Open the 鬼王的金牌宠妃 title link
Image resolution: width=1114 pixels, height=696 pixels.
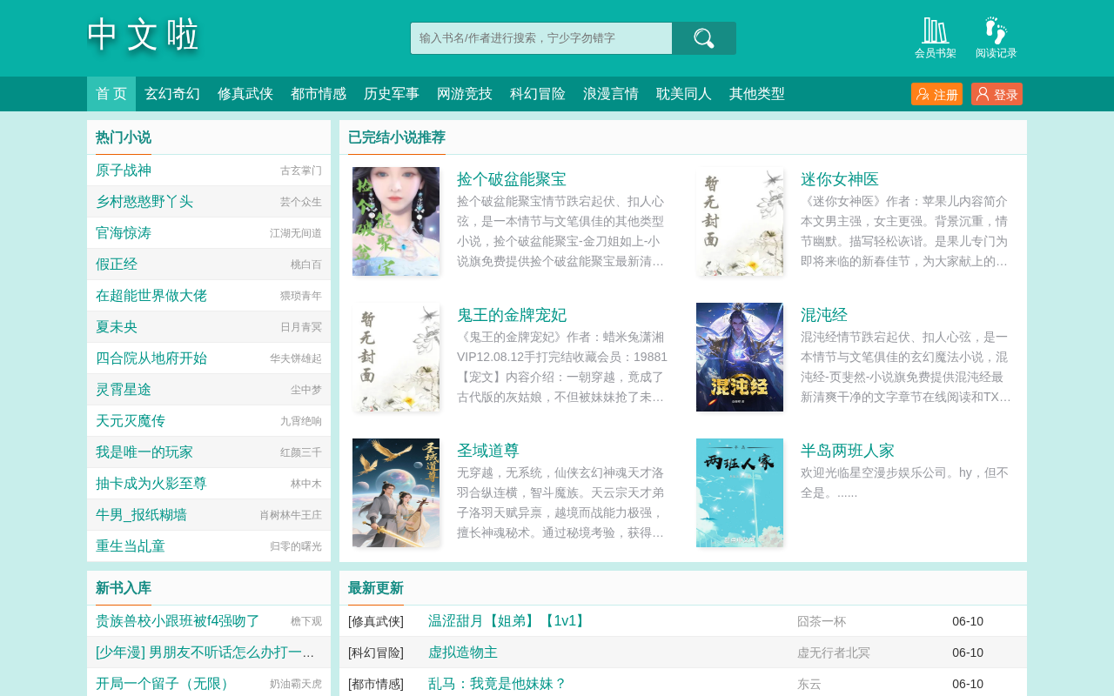(x=512, y=315)
